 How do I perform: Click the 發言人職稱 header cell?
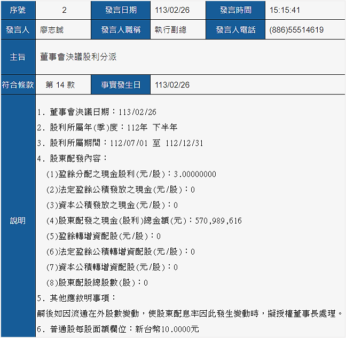click(x=121, y=30)
